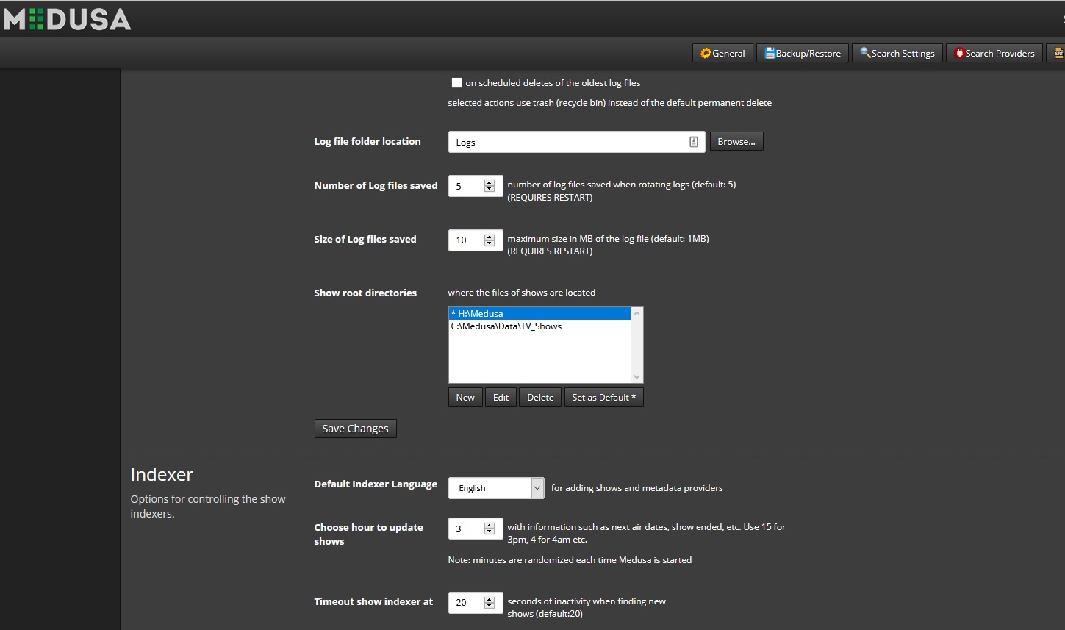Click the Save Changes button

355,428
